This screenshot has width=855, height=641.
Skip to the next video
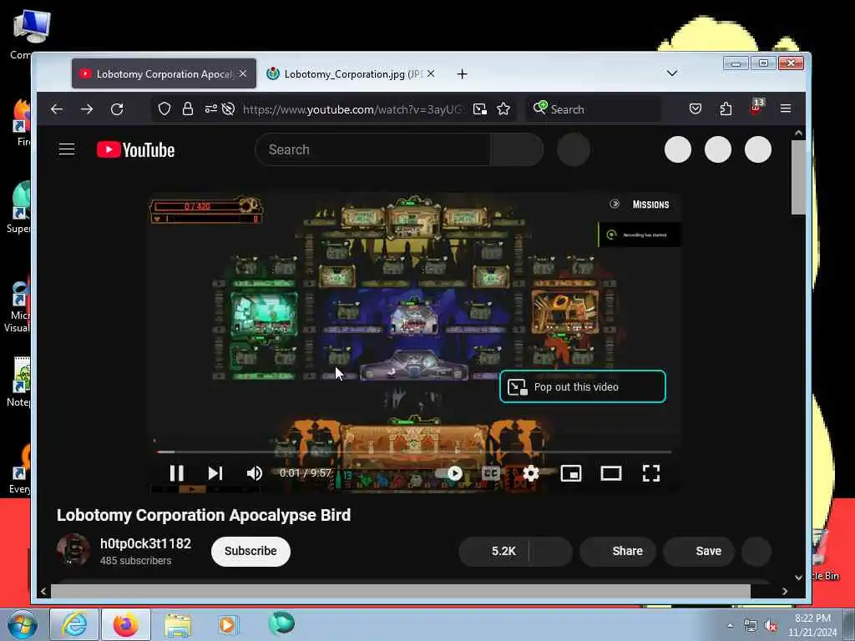[215, 473]
